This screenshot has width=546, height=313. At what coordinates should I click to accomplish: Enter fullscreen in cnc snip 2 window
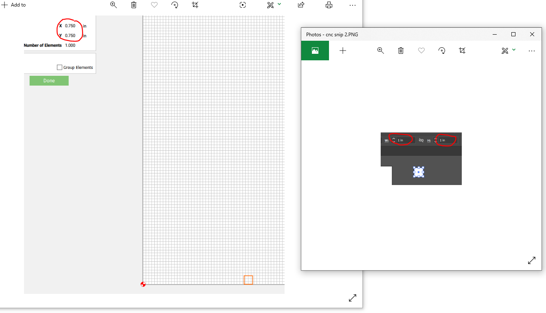532,260
